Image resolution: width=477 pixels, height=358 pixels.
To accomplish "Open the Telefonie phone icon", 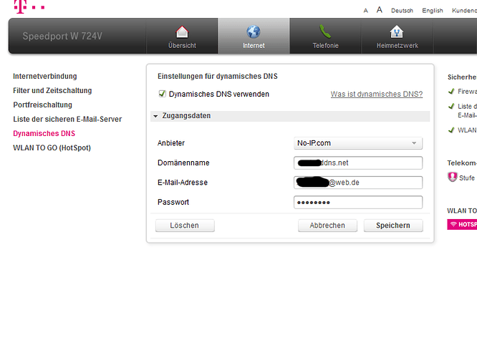I will click(325, 32).
